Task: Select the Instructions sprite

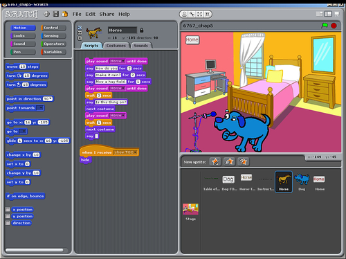Action: click(x=266, y=181)
